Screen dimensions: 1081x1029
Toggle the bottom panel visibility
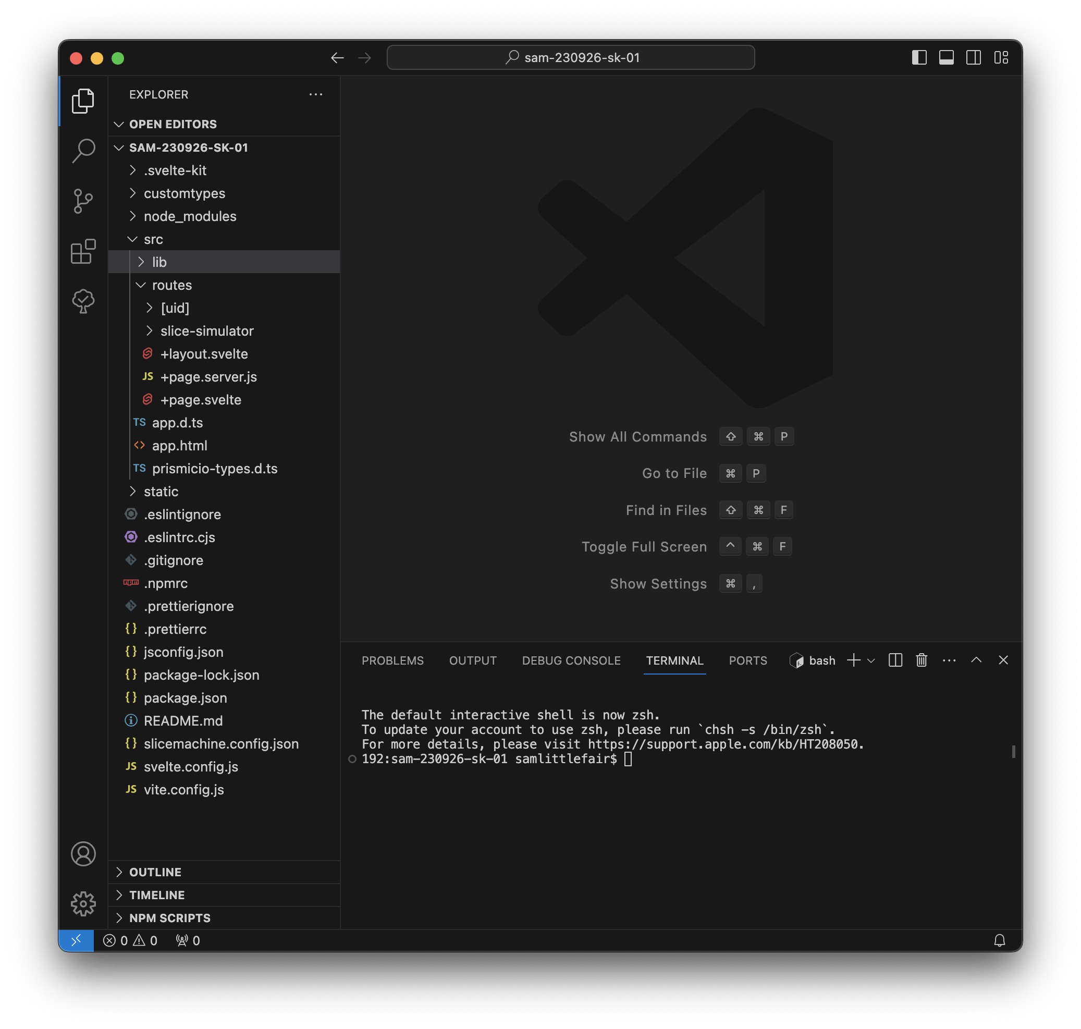coord(946,57)
